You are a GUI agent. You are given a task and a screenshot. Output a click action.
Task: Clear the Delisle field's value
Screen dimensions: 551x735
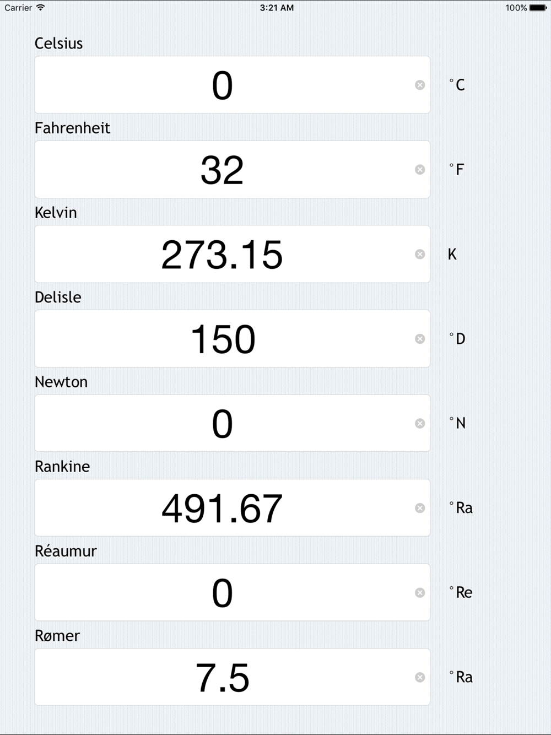(420, 339)
